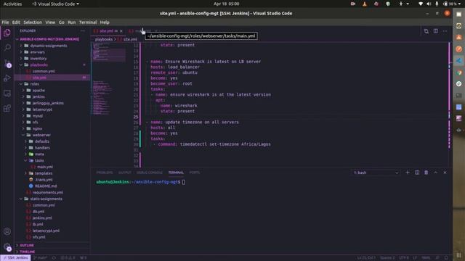Open editor more actions ellipsis
This screenshot has height=261, width=465.
[x=445, y=31]
